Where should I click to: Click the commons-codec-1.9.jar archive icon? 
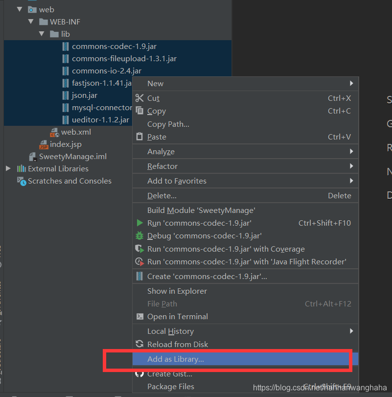66,47
